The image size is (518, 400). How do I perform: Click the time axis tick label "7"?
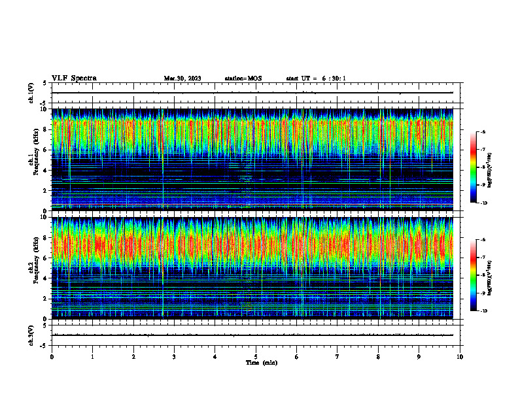[x=337, y=357]
